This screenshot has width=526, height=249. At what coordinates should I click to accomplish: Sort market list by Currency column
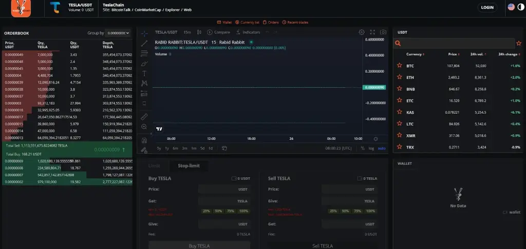(415, 54)
